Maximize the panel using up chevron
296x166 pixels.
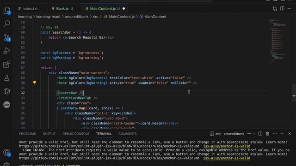click(x=282, y=134)
